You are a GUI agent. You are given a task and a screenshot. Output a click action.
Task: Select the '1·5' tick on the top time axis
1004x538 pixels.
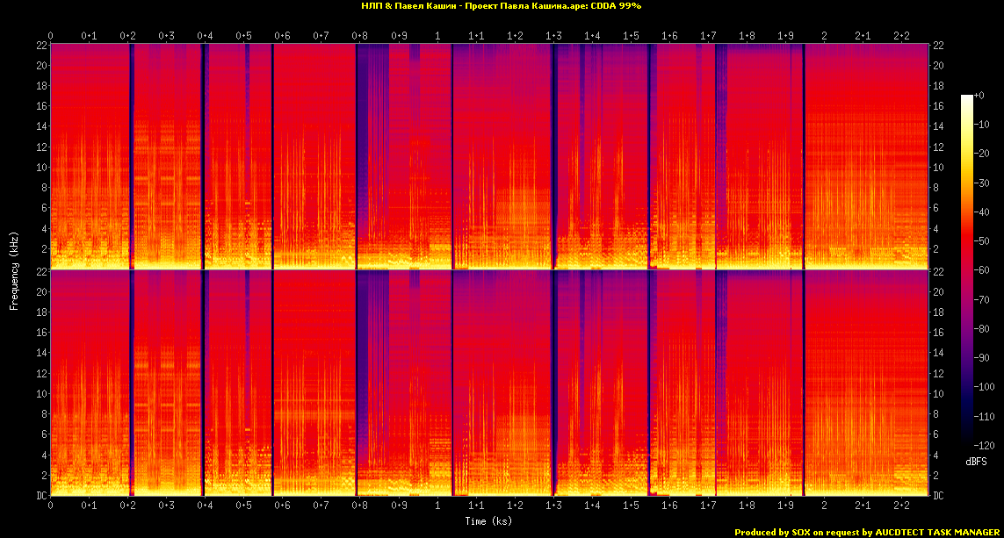[631, 35]
